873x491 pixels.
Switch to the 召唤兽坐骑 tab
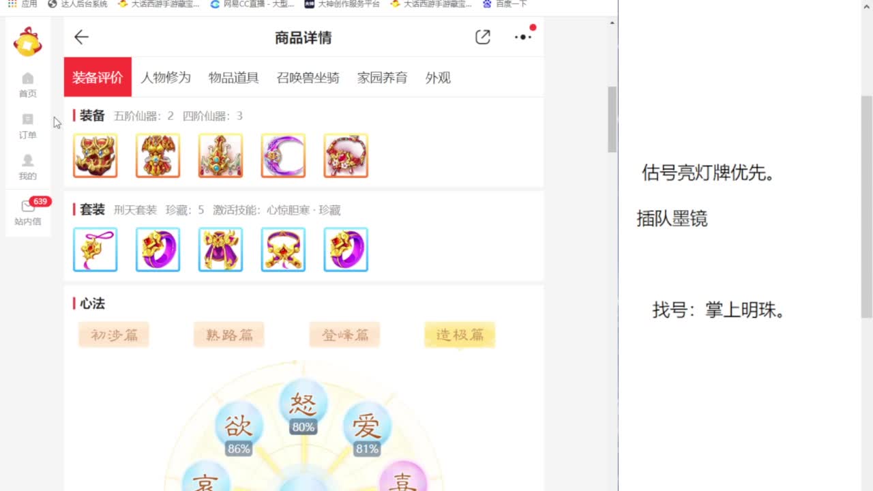click(x=308, y=78)
